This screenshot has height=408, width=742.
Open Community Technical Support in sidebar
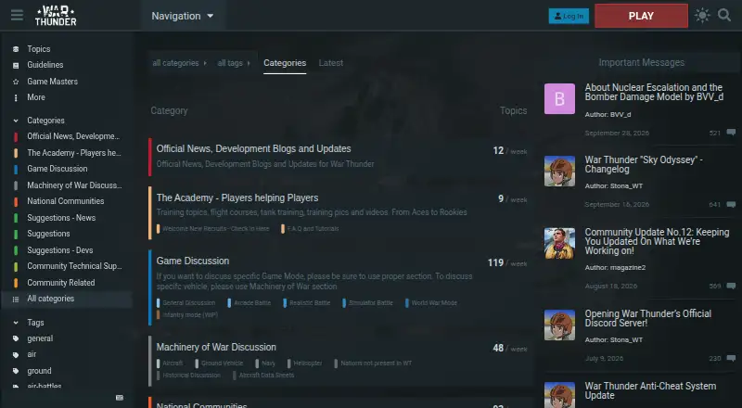(x=74, y=266)
